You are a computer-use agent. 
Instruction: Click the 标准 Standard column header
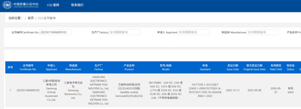tap(205, 67)
